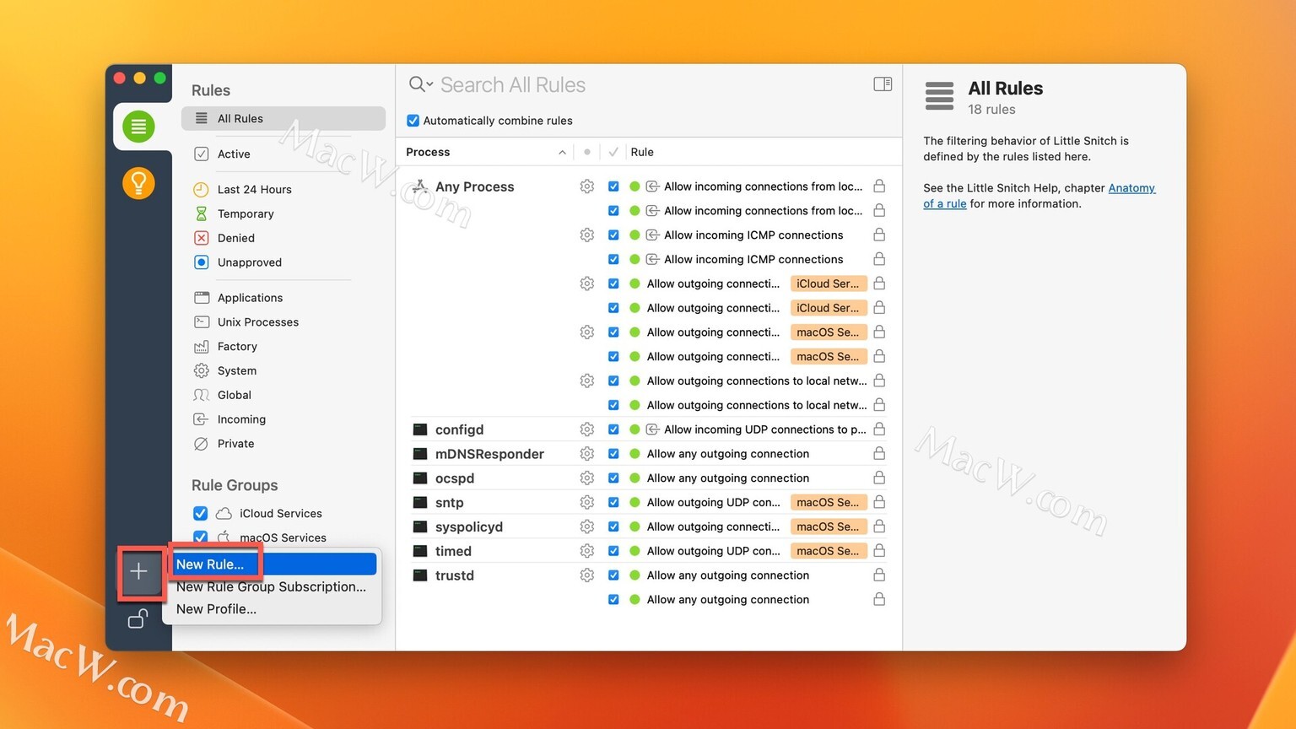Image resolution: width=1296 pixels, height=729 pixels.
Task: Click configd terminal process icon
Action: coord(419,429)
